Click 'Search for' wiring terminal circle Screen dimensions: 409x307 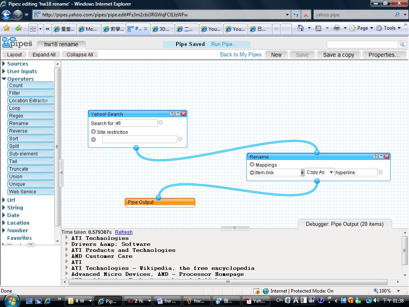[161, 122]
